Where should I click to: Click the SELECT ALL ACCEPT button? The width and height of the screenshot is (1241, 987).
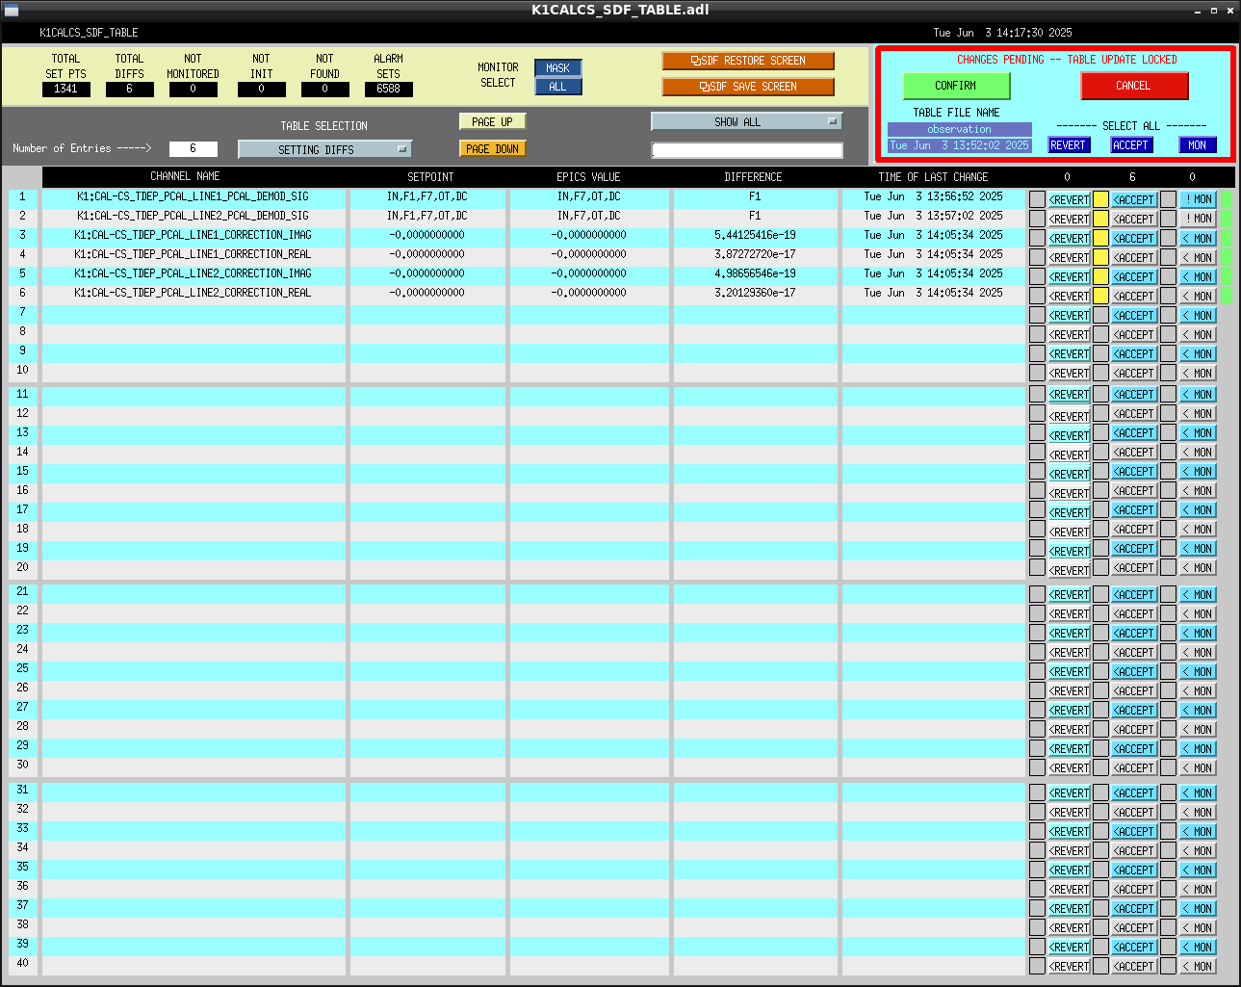(1130, 145)
